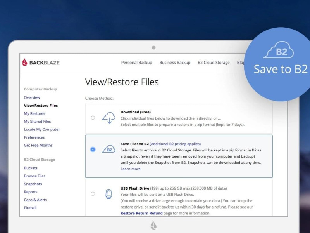The width and height of the screenshot is (310, 233).
Task: Open Preferences in sidebar
Action: [34, 137]
